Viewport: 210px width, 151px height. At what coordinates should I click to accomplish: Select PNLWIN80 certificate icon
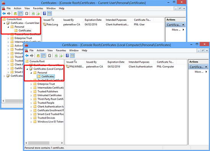tap(68, 67)
